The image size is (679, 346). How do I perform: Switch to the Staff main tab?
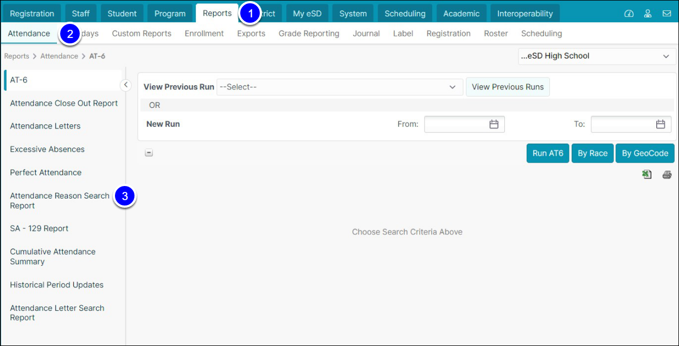click(x=81, y=14)
